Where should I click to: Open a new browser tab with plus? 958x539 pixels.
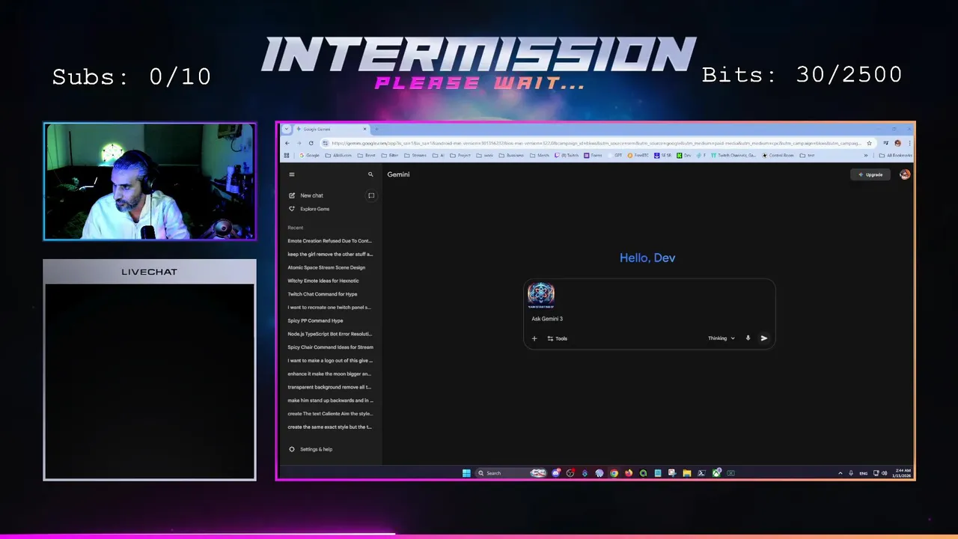click(x=376, y=129)
